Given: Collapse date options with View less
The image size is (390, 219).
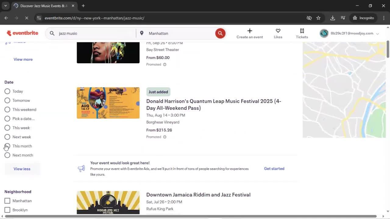Looking at the screenshot, I should (22, 169).
